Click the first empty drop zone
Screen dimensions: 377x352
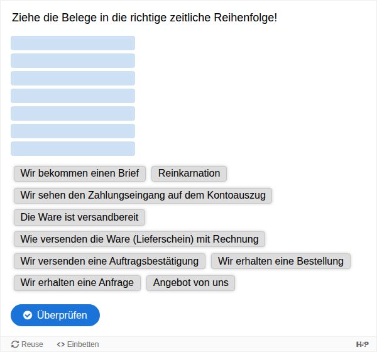(73, 43)
